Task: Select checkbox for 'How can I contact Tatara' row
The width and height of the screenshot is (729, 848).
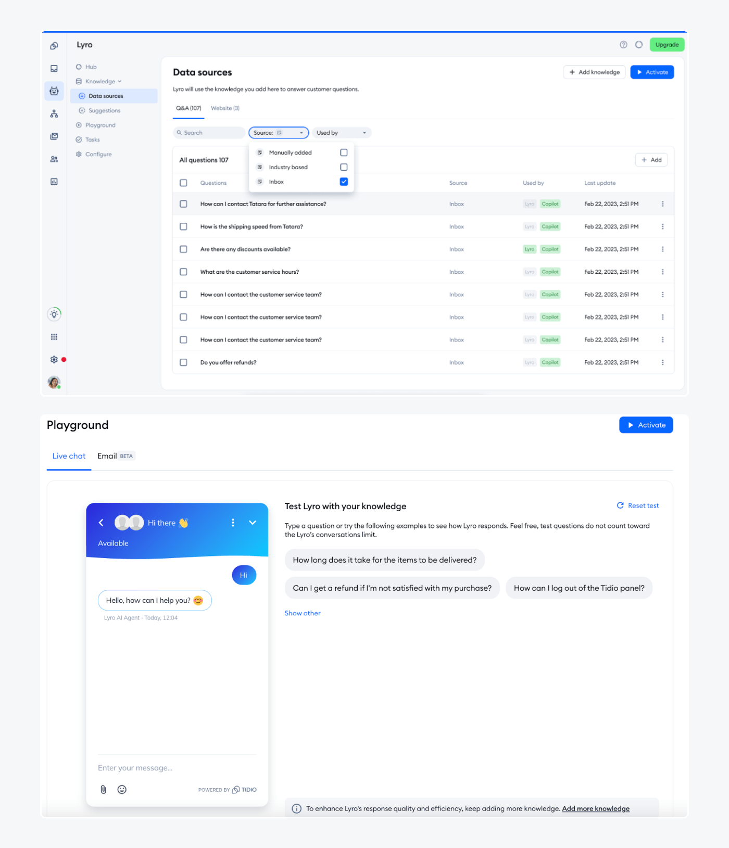Action: [183, 204]
